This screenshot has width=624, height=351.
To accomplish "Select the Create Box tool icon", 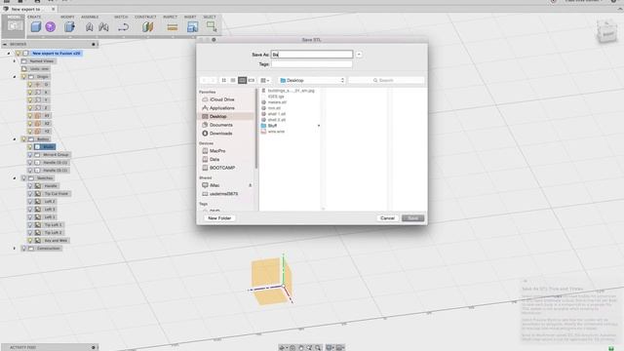I will click(36, 26).
